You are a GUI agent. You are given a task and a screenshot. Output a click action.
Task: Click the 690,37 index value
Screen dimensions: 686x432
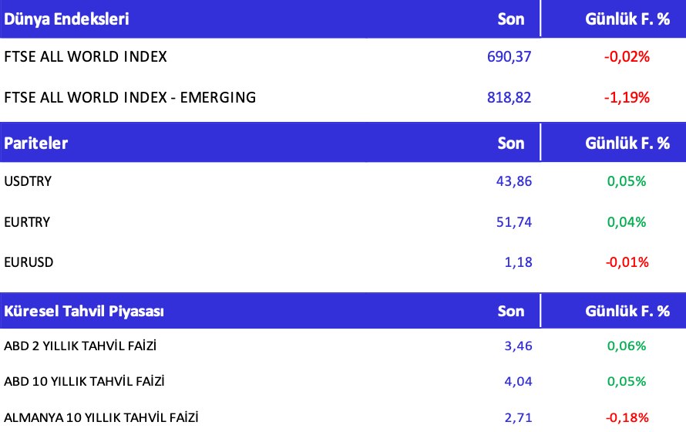click(x=509, y=56)
